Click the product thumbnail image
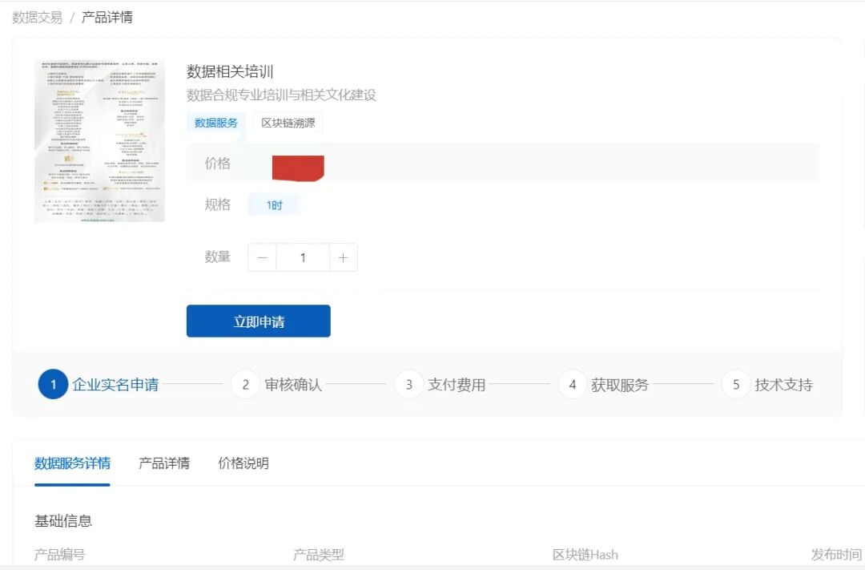Image resolution: width=865 pixels, height=570 pixels. pos(101,140)
